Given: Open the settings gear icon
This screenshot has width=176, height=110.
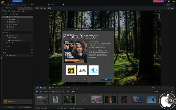Looking at the screenshot, I should pyautogui.click(x=172, y=1).
